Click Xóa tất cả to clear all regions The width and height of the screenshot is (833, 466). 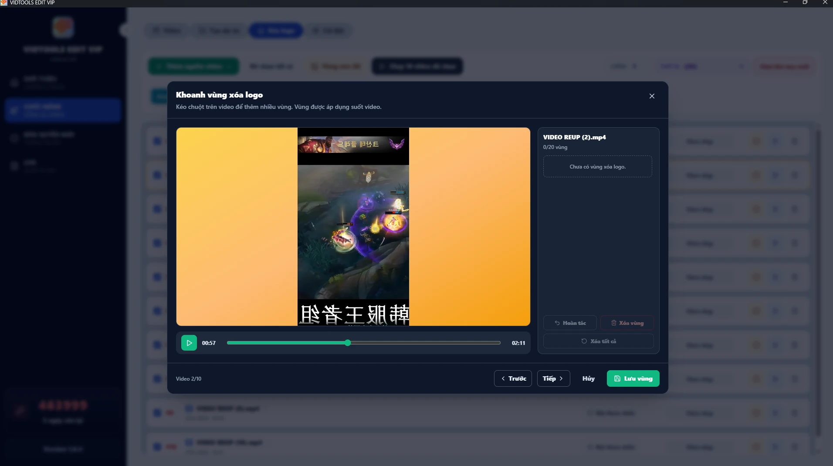coord(598,341)
